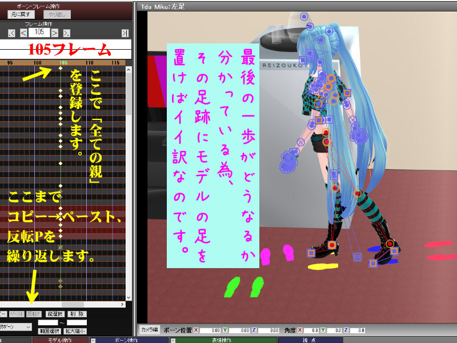This screenshot has height=343, width=457.
Task: Click the frame number field showing 105
Action: pyautogui.click(x=39, y=33)
